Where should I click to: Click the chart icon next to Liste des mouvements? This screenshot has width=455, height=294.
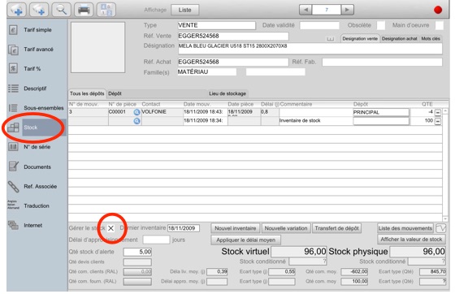(440, 228)
